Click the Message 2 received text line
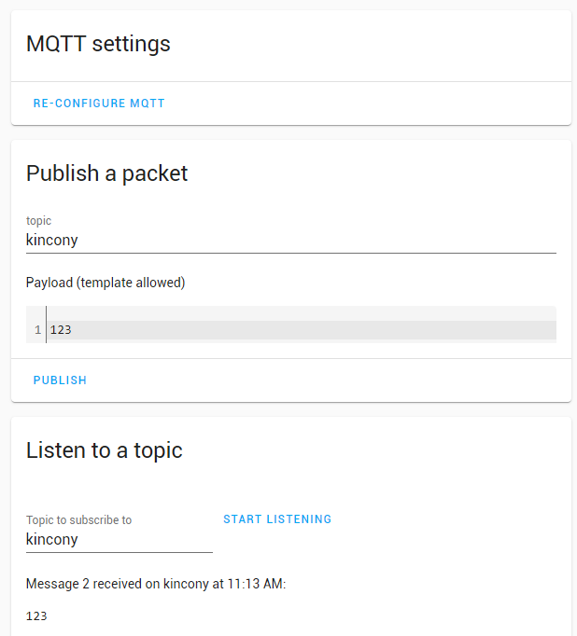Image resolution: width=577 pixels, height=636 pixels. click(x=155, y=584)
